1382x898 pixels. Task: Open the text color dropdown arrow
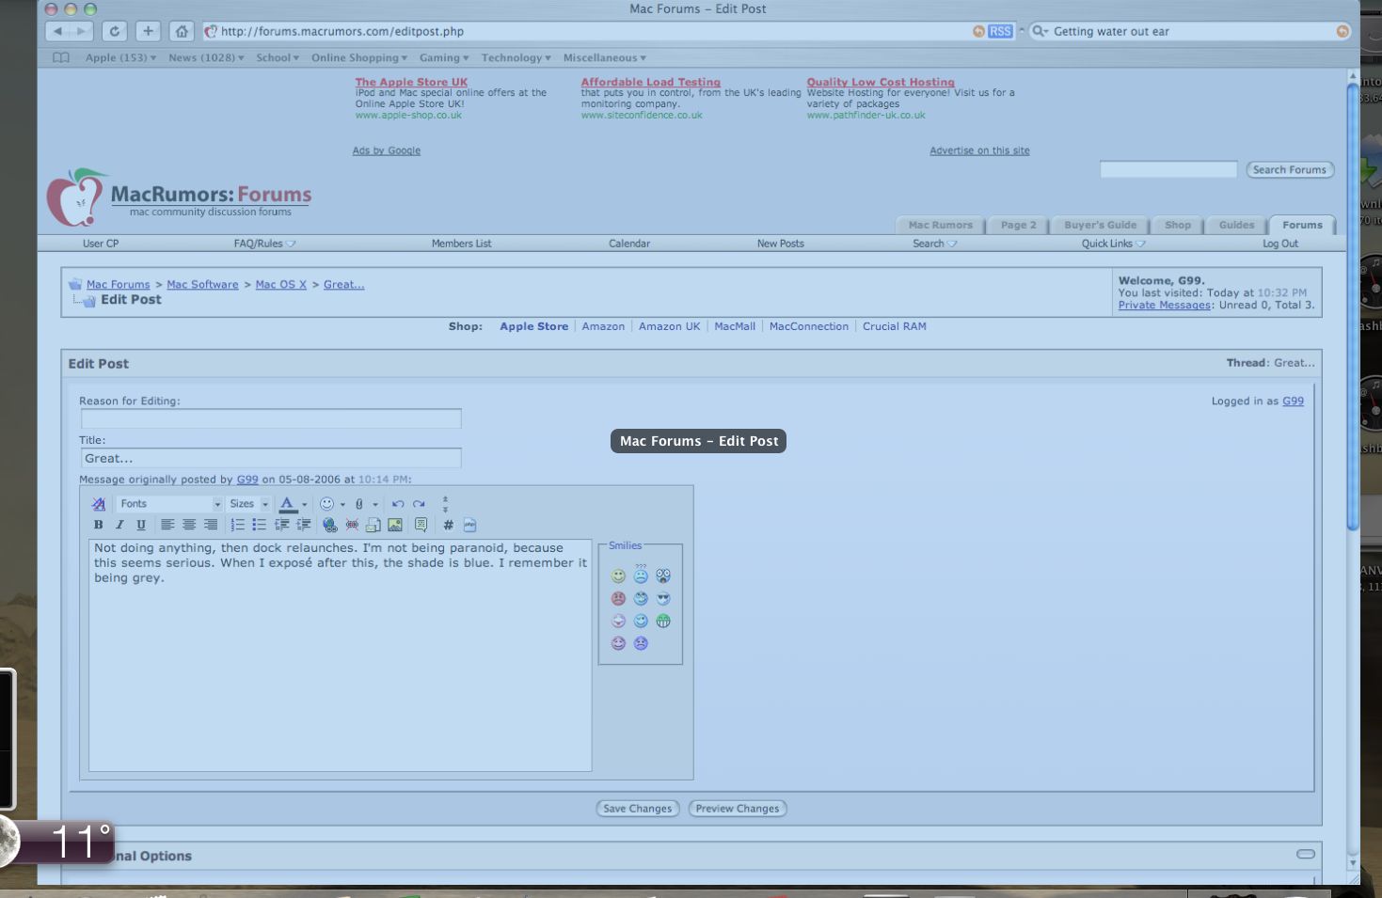(x=304, y=505)
